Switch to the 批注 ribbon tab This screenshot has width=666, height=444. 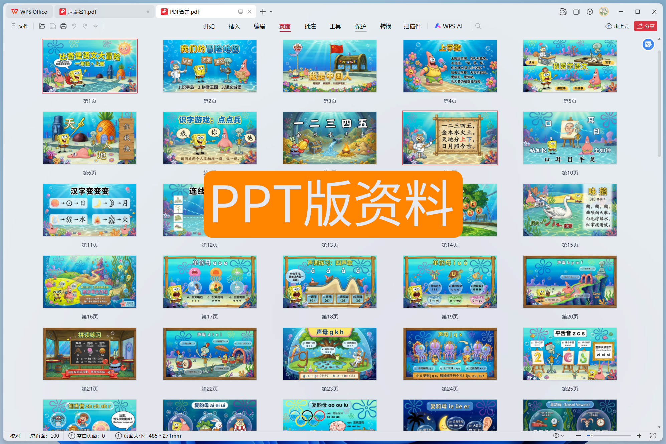pos(310,26)
